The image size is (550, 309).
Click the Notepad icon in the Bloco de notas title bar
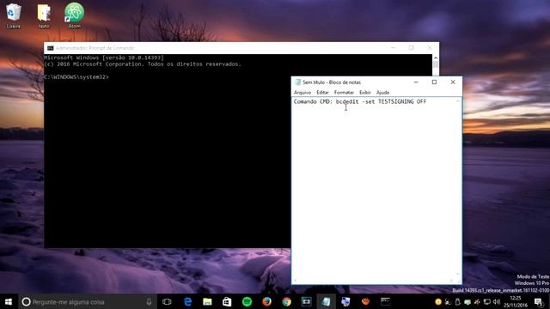(x=298, y=82)
